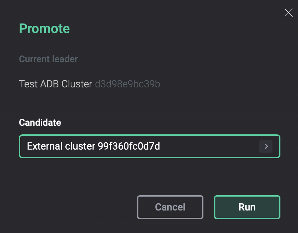
Task: Close the Promote dialog with the X
Action: [x=289, y=13]
